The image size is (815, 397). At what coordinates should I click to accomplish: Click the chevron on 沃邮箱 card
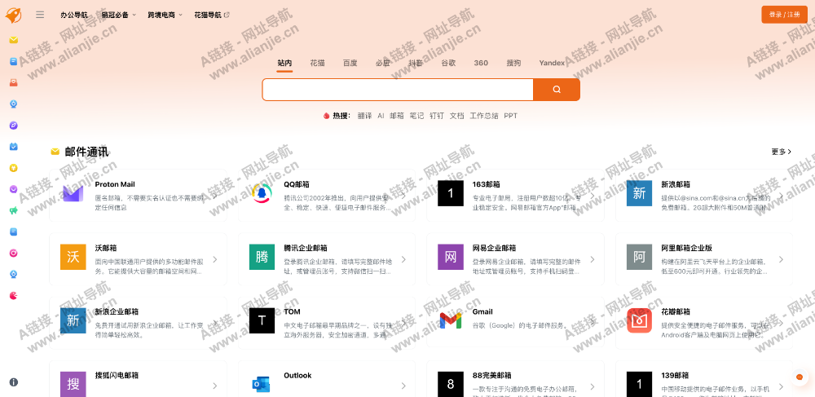coord(214,259)
